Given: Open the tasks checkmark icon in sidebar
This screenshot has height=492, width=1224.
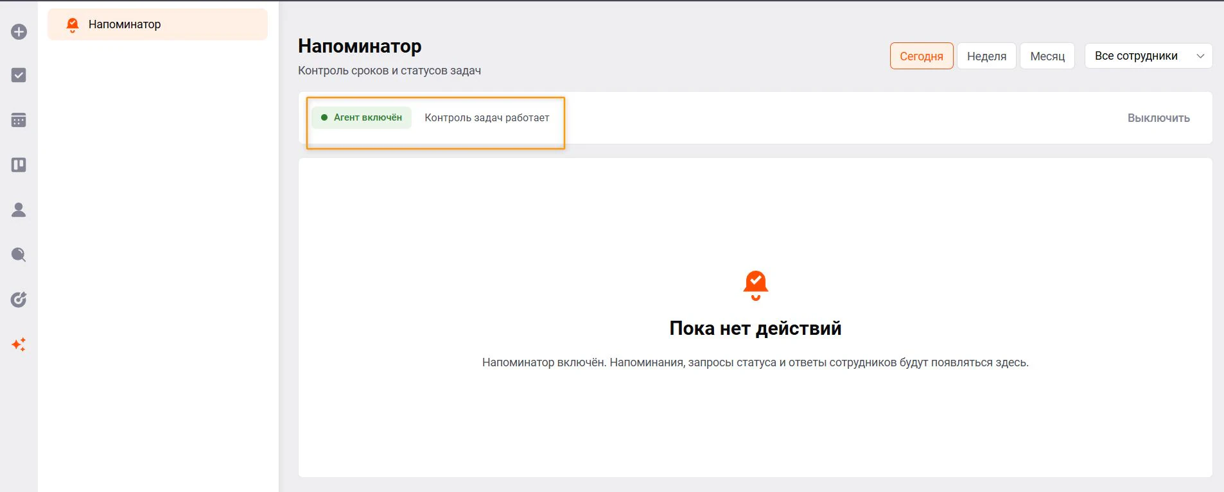Looking at the screenshot, I should pyautogui.click(x=19, y=75).
